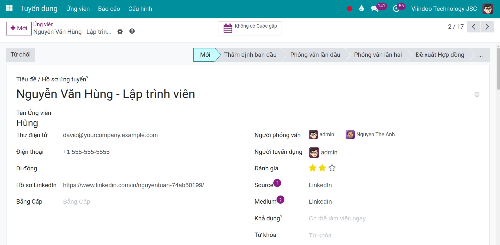Image resolution: width=500 pixels, height=245 pixels.
Task: Click the droplet icon in top bar
Action: point(361,9)
